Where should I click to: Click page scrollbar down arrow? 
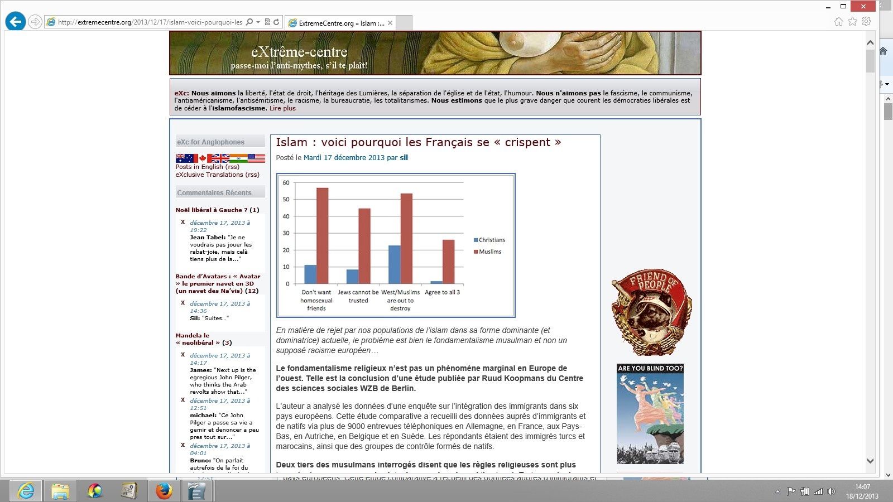[x=870, y=461]
